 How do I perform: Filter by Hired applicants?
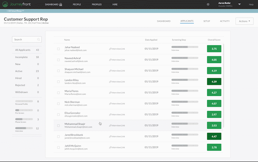(x=27, y=78)
